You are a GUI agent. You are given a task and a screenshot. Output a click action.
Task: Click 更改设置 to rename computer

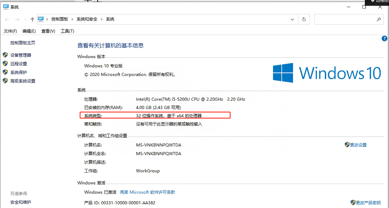[358, 145]
